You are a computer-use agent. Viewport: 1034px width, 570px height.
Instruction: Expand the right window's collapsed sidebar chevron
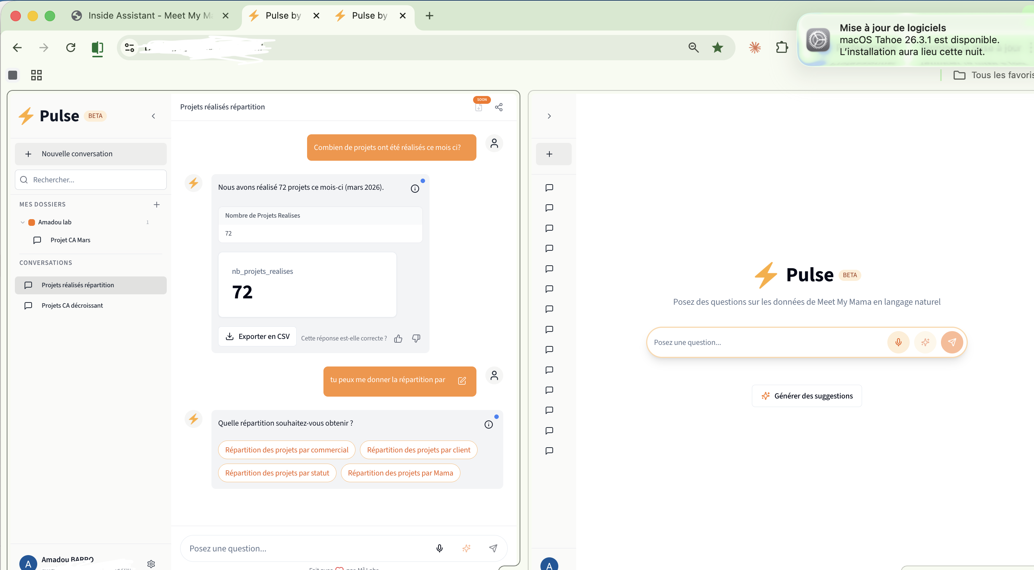(549, 116)
